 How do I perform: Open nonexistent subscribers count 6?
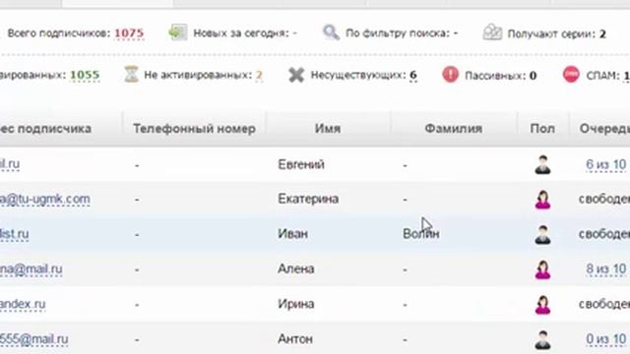tap(413, 75)
